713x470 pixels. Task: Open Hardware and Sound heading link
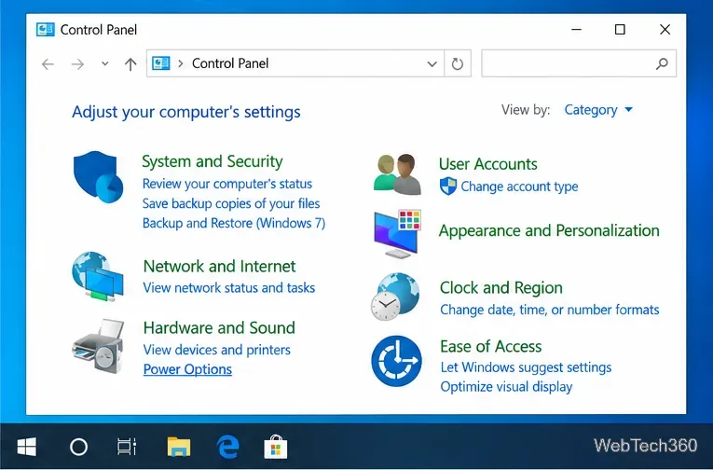click(x=219, y=327)
